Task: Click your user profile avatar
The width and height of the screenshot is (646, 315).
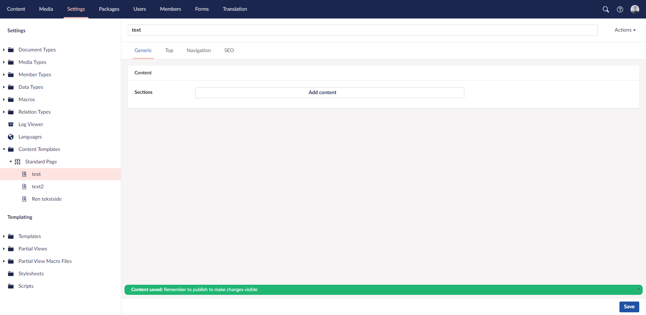Action: [635, 9]
